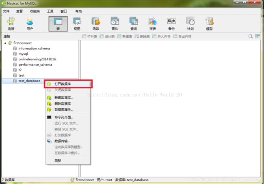Collapse the firstconnect tree node arrow

pyautogui.click(x=5, y=43)
